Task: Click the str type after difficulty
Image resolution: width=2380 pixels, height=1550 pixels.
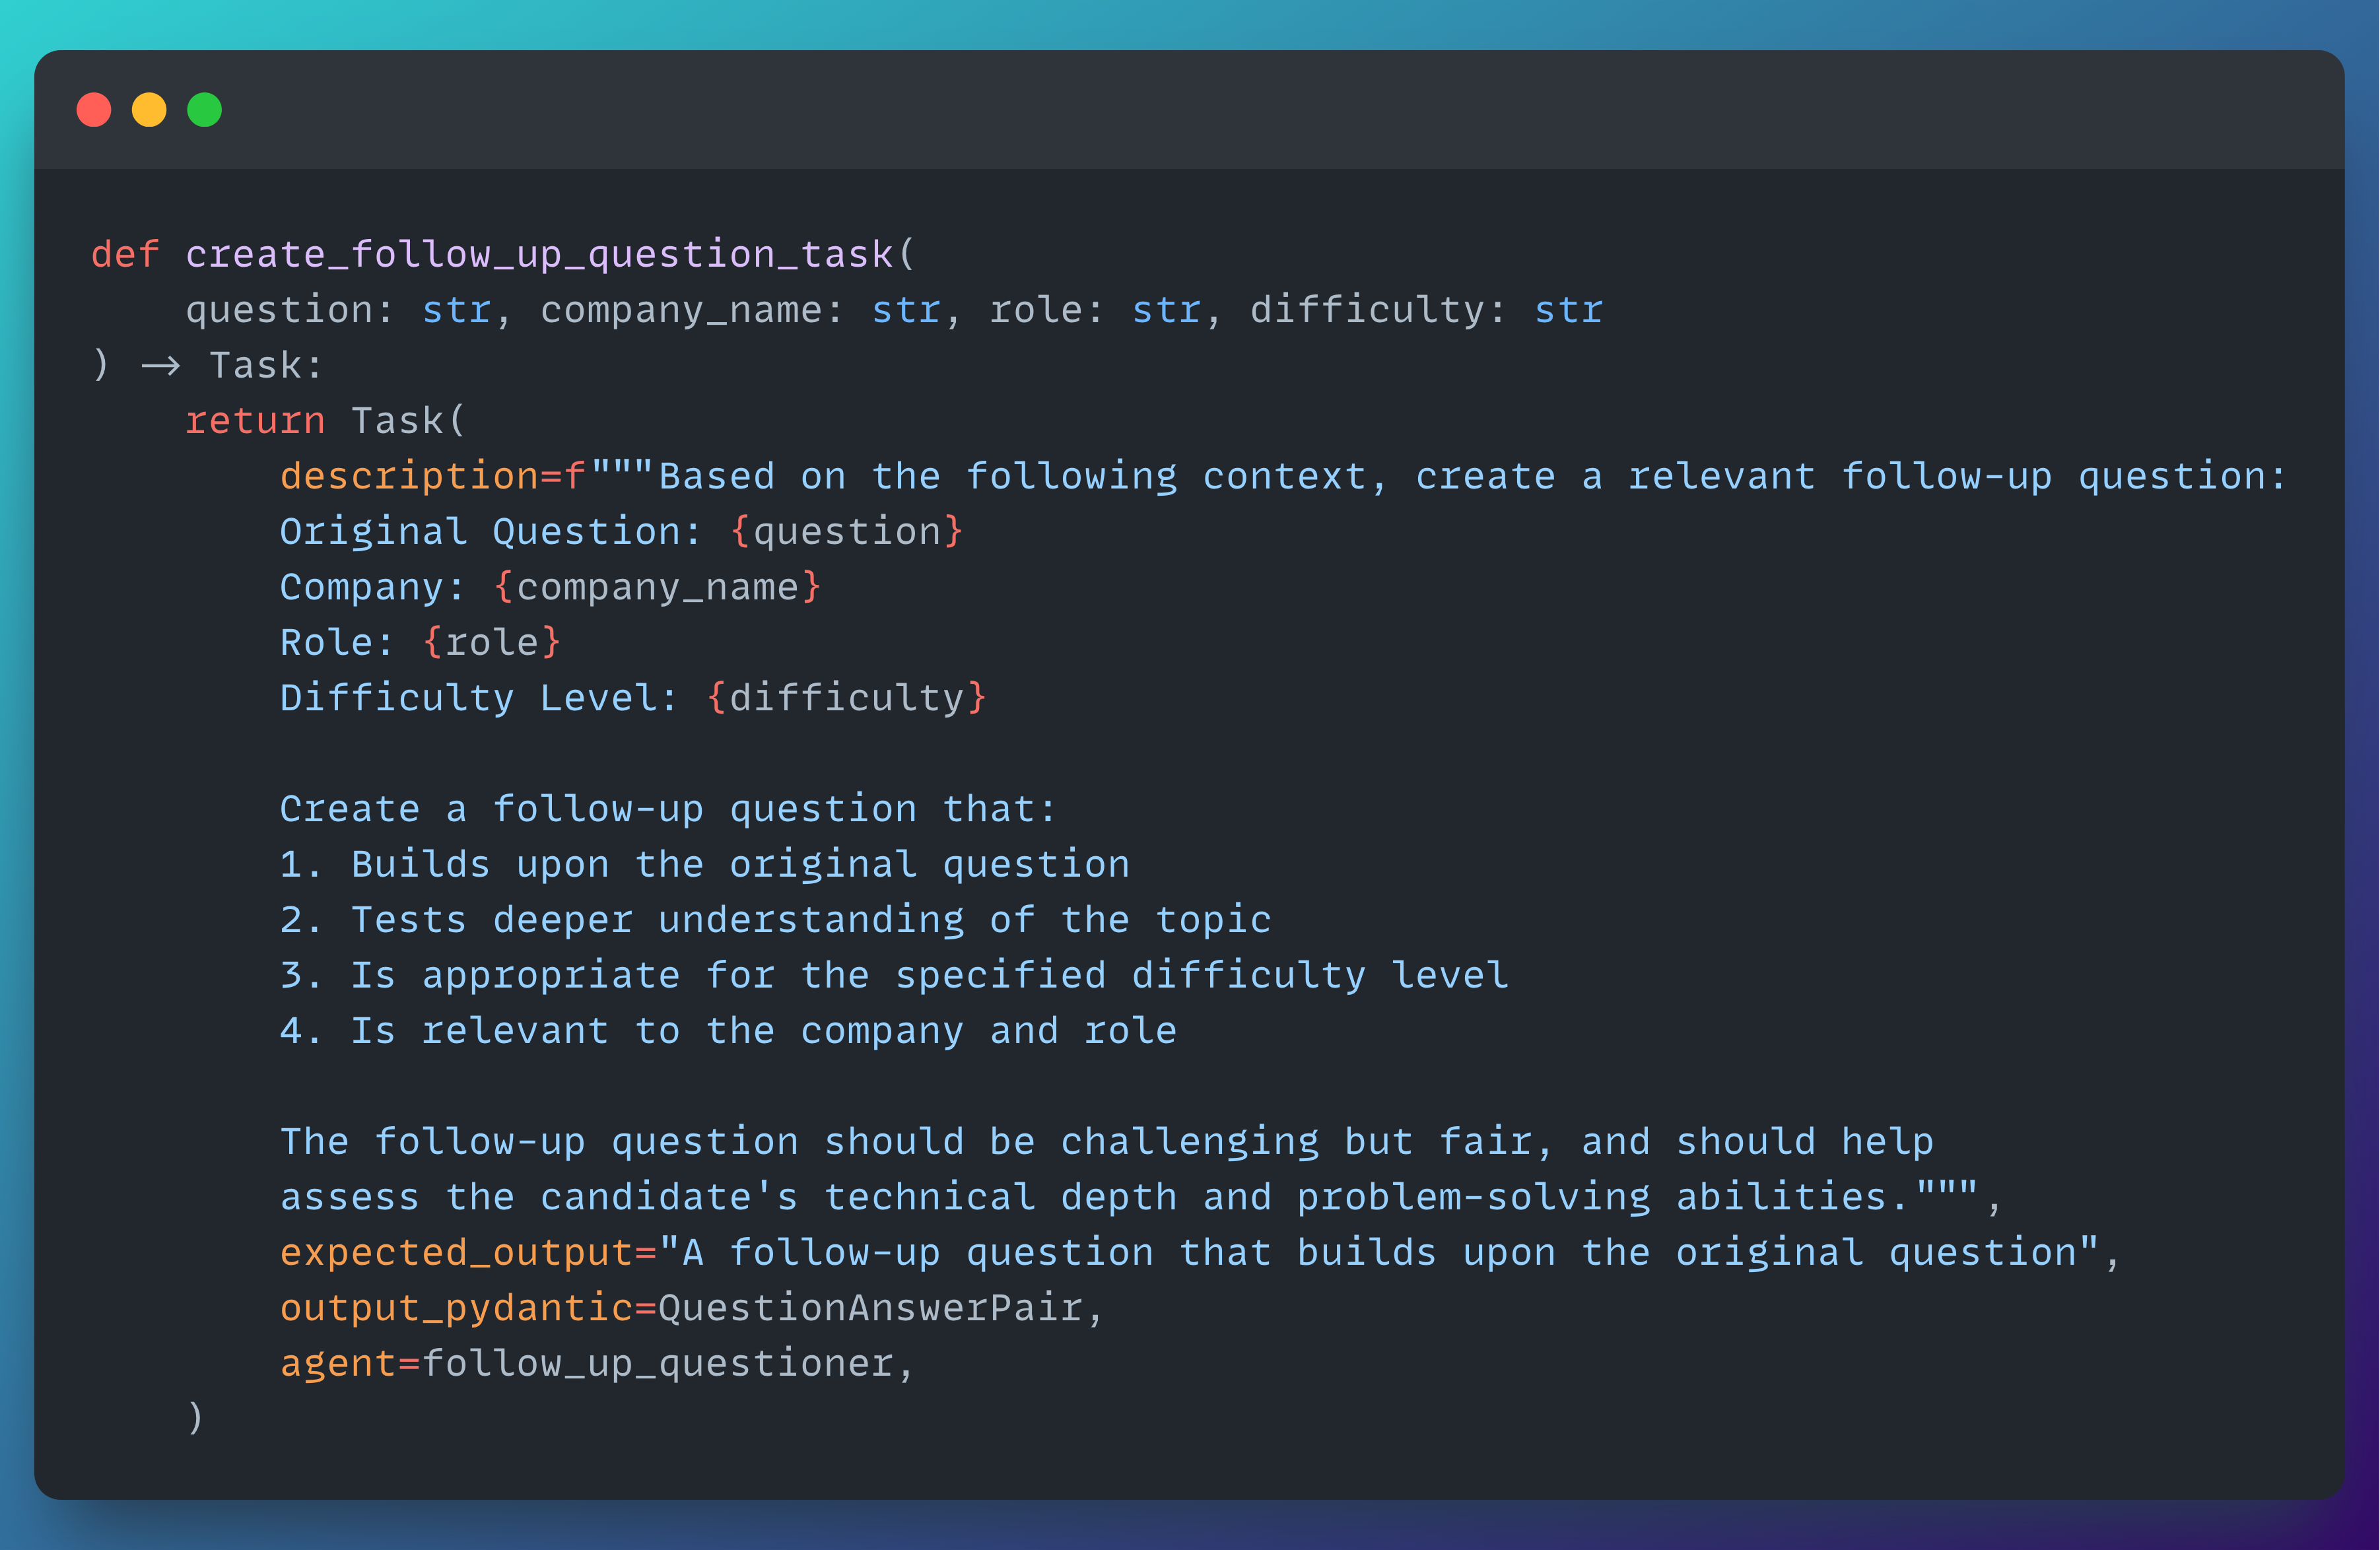Action: tap(1568, 310)
